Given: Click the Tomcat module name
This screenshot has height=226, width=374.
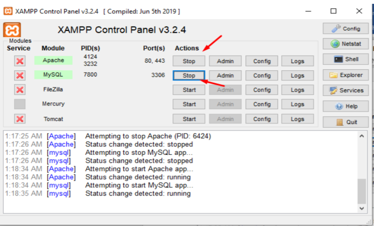Looking at the screenshot, I should pyautogui.click(x=53, y=119).
